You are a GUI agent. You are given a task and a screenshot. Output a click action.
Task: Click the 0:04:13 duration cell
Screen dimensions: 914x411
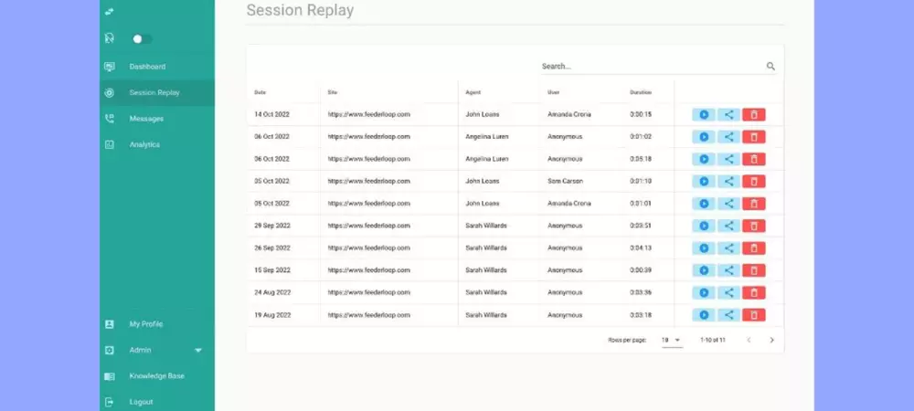coord(641,248)
